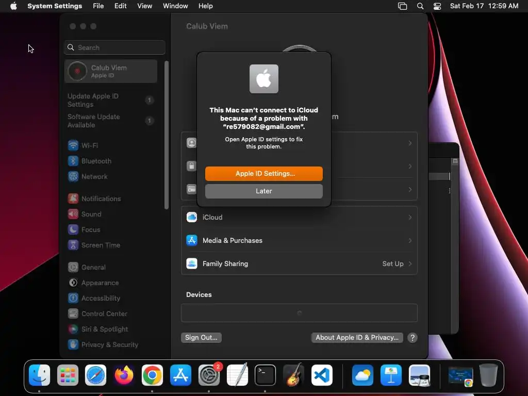
Task: Open the System Settings app menu
Action: [55, 6]
